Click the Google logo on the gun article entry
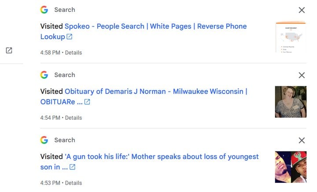This screenshot has width=317, height=192. point(44,140)
